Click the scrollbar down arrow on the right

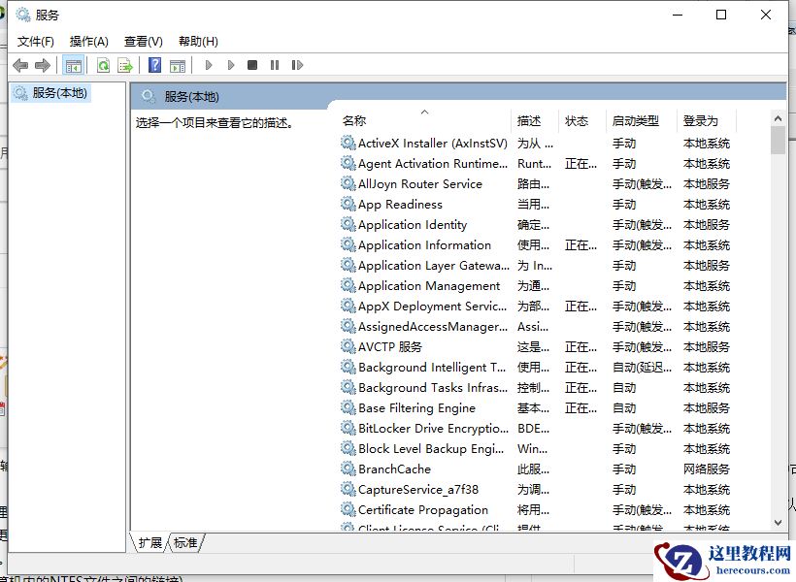(778, 520)
